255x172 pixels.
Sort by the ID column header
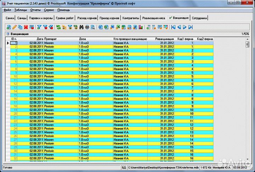click(x=13, y=39)
